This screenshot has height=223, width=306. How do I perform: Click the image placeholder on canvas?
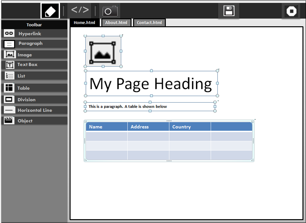103,51
